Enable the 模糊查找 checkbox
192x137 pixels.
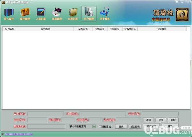coord(100,126)
